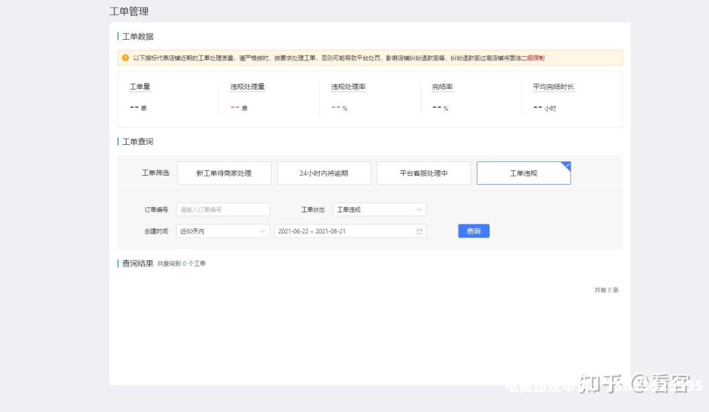Viewport: 709px width, 412px height.
Task: Expand the 创建时间 近60天内 dropdown
Action: click(x=222, y=231)
